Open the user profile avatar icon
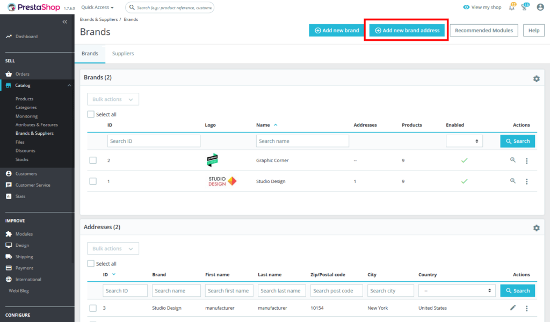The width and height of the screenshot is (550, 322). pyautogui.click(x=540, y=8)
